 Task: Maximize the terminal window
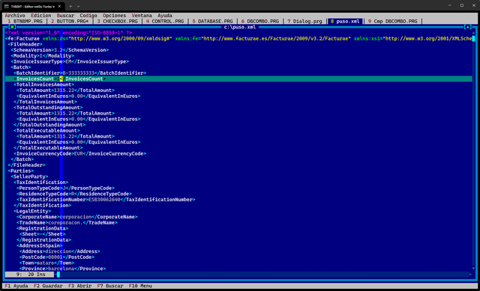[x=462, y=5]
